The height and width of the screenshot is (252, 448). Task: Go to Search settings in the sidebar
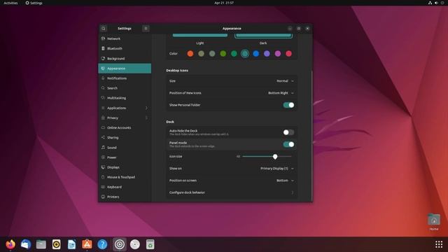point(125,88)
